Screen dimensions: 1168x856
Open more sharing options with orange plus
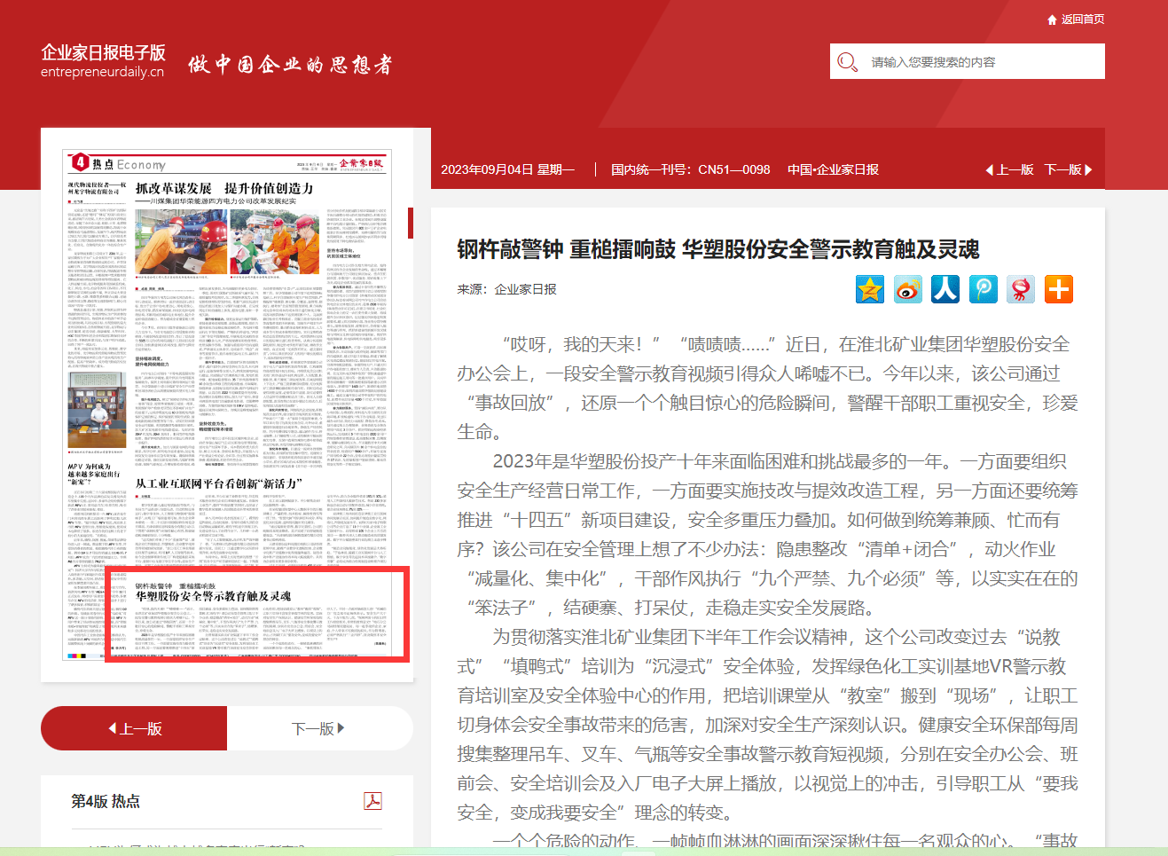[1058, 289]
